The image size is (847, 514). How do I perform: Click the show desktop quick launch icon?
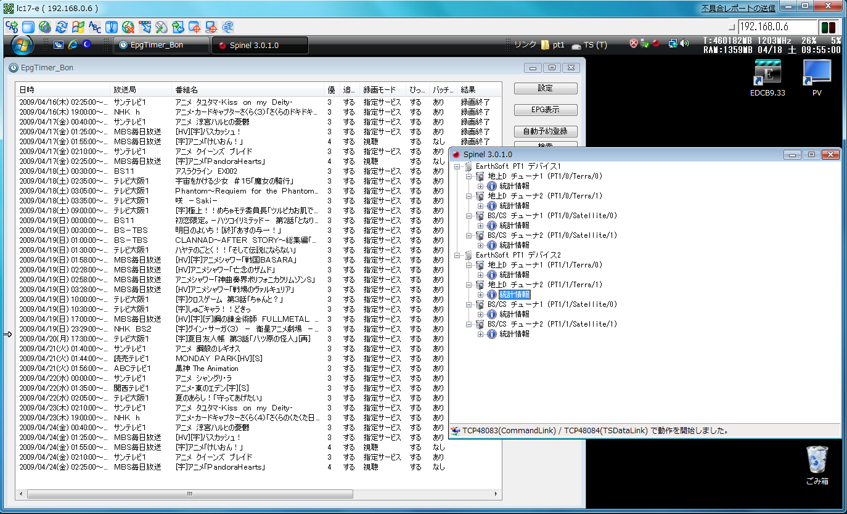click(x=59, y=44)
